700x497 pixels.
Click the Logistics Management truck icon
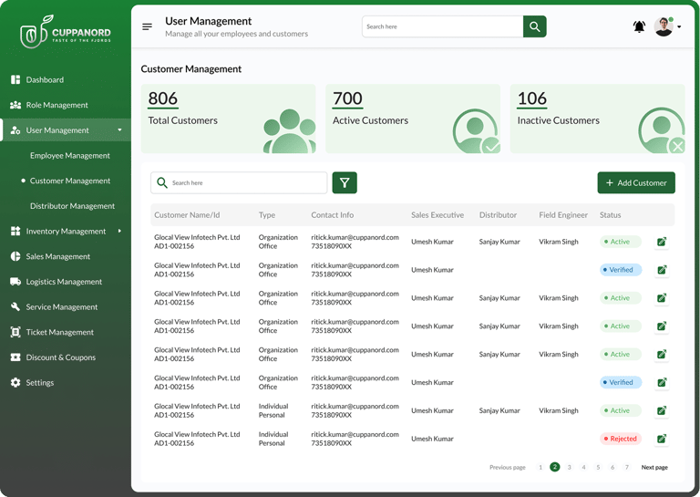[x=15, y=281]
